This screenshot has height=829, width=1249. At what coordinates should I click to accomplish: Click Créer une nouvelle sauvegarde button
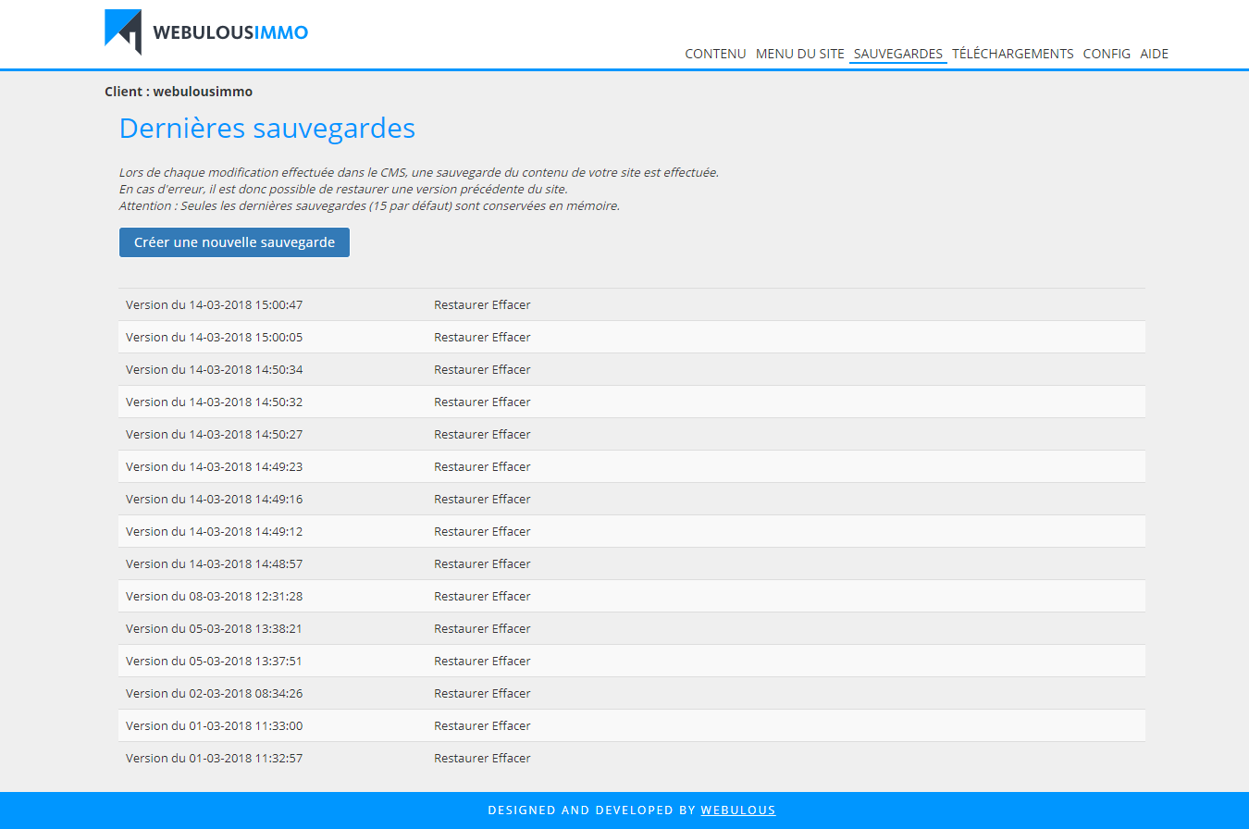pos(234,242)
